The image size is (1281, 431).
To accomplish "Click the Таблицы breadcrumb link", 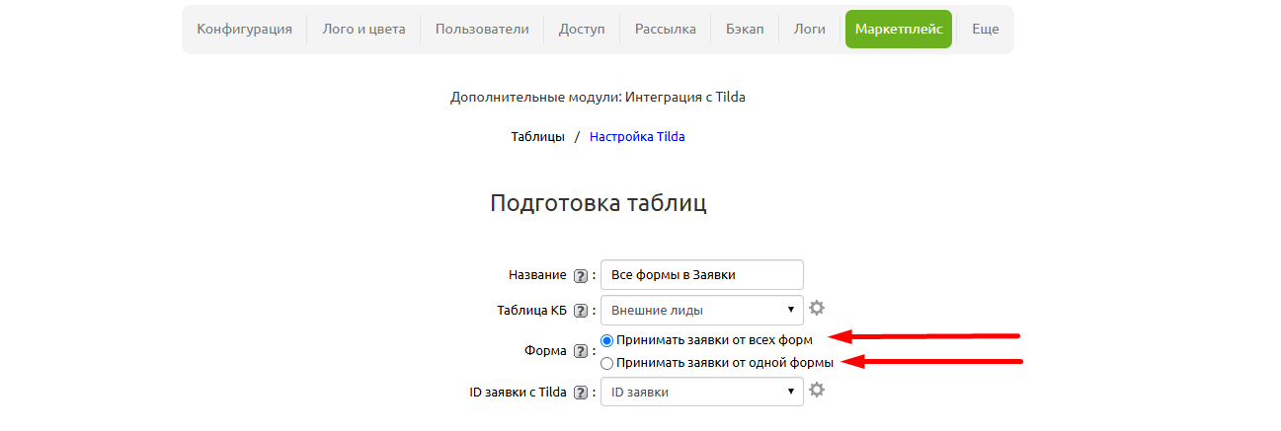I will [537, 137].
